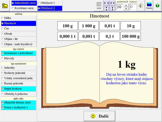The image size is (162, 122).
Task: Click the shrink vertically arrows icon
Action: coord(112,9)
